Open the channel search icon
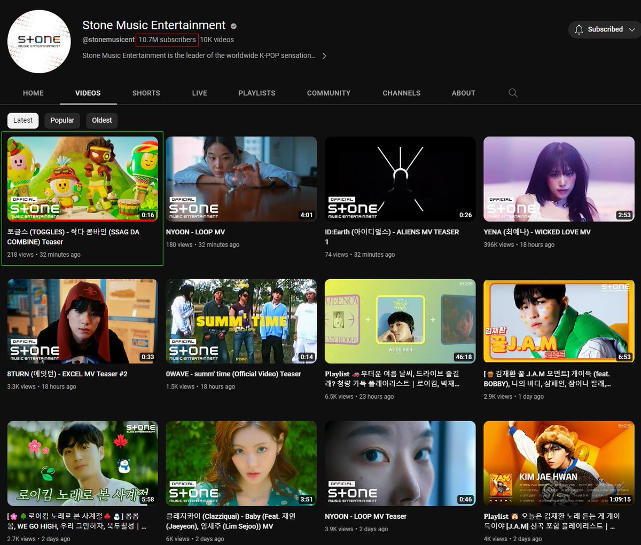Viewport: 641px width, 545px height. (x=513, y=93)
